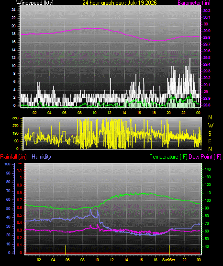Click the Temperature (°F) legend label
This screenshot has width=223, height=266.
pyautogui.click(x=168, y=157)
